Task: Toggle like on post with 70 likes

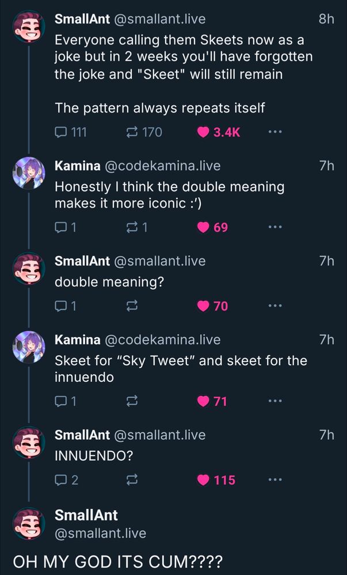Action: (203, 306)
